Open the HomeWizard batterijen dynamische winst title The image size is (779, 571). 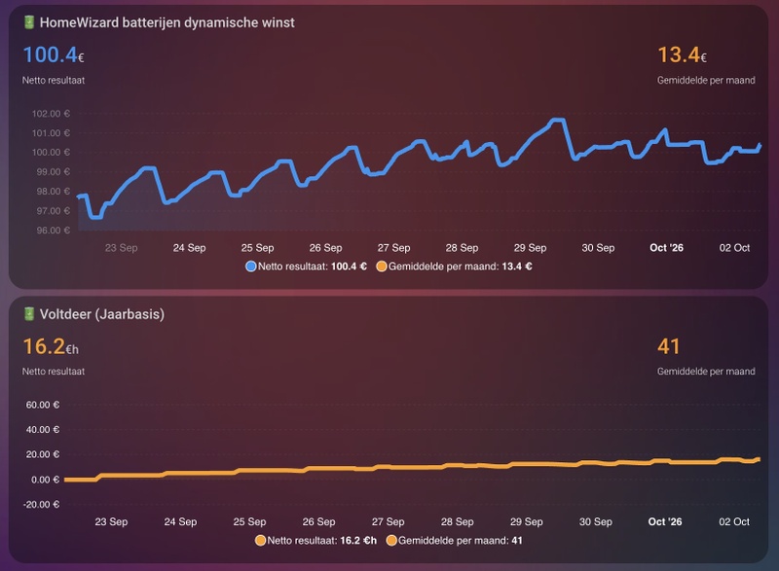(x=167, y=22)
